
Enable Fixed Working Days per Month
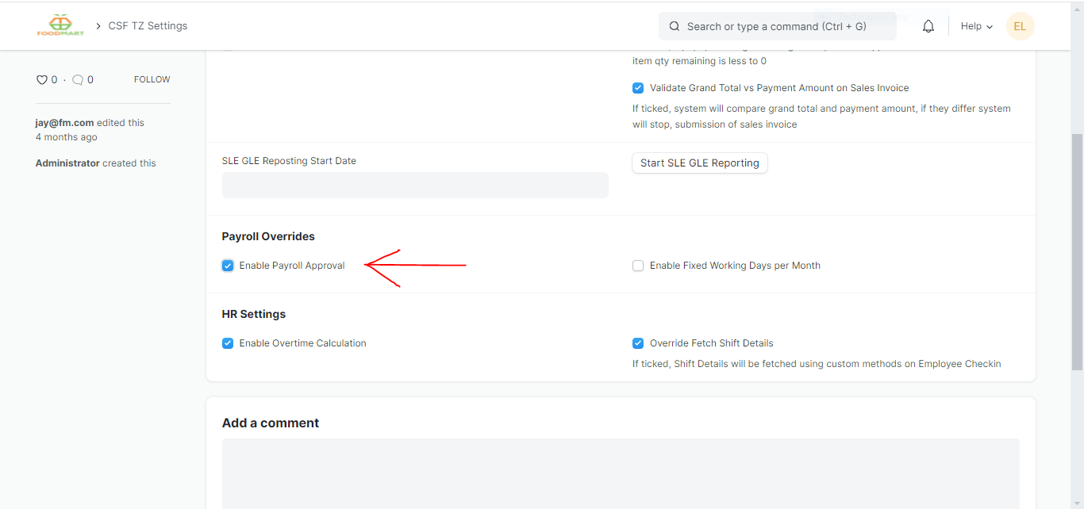(x=638, y=266)
